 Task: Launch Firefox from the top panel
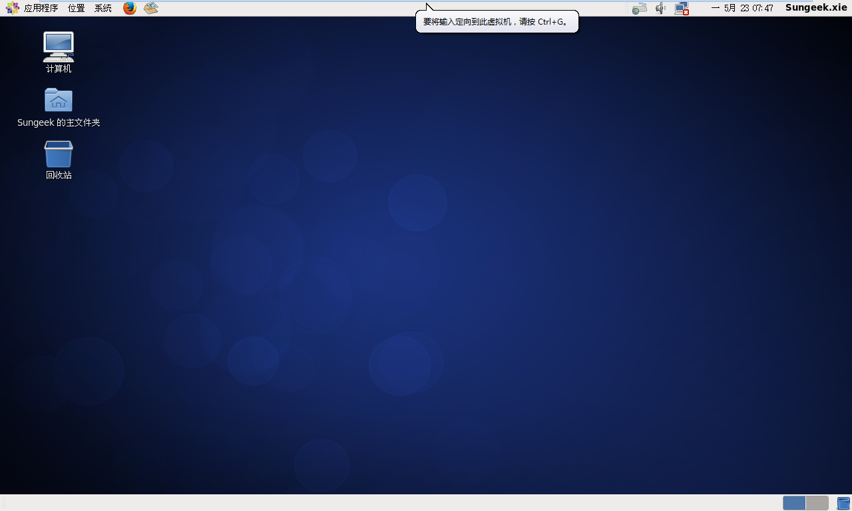[128, 8]
